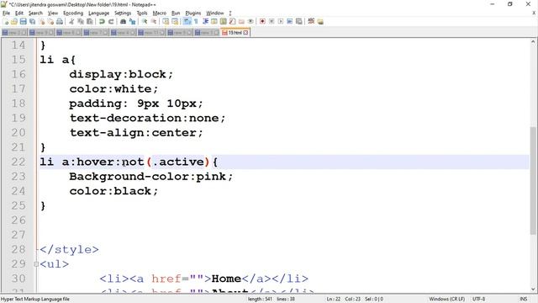Image resolution: width=538 pixels, height=303 pixels.
Task: Switch to the 19.html tab
Action: click(235, 33)
